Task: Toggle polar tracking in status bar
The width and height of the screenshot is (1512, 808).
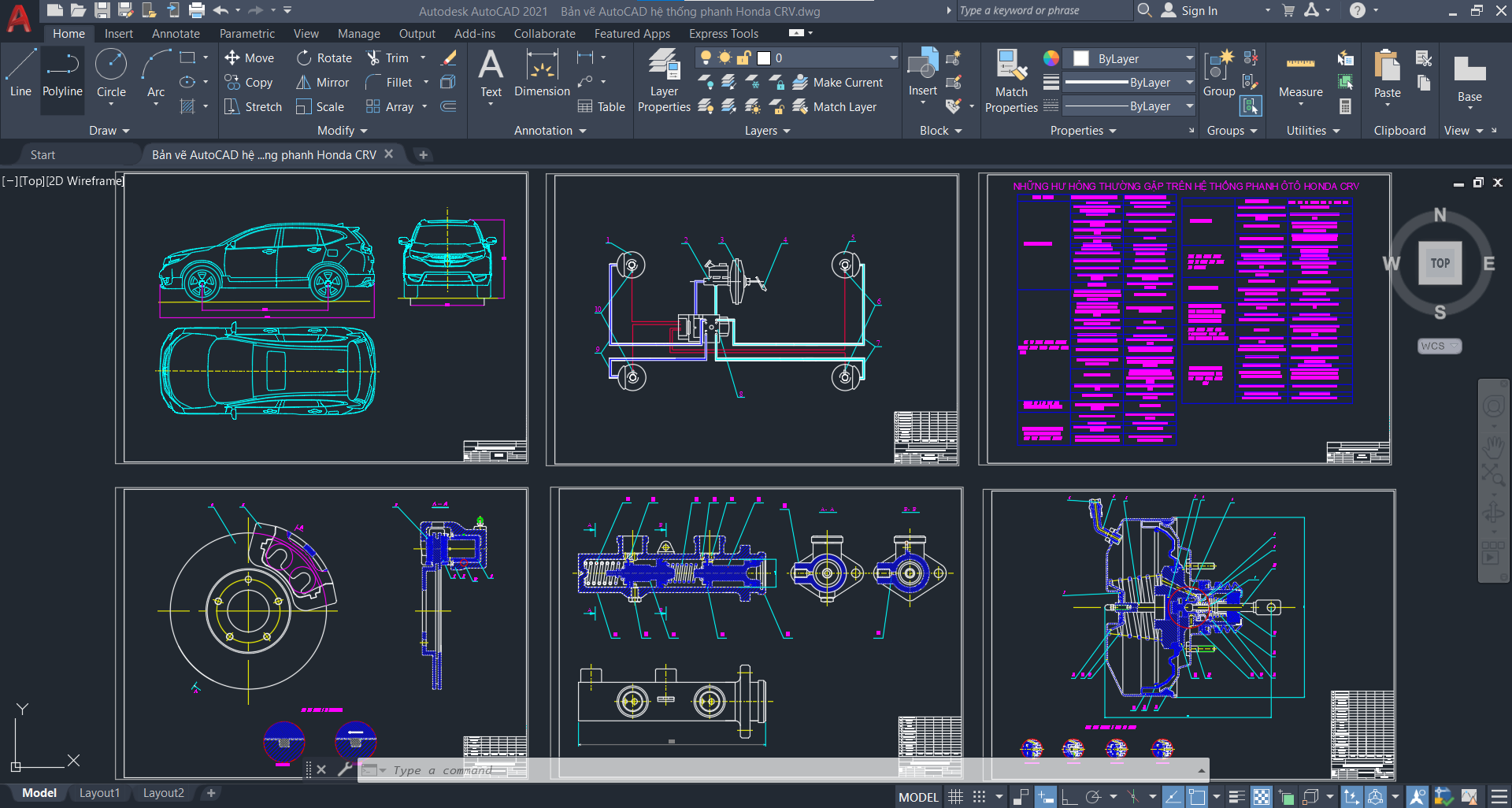Action: click(1093, 797)
